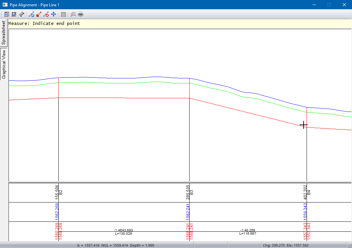
Task: Close the Pipe Alignment window
Action: click(344, 5)
